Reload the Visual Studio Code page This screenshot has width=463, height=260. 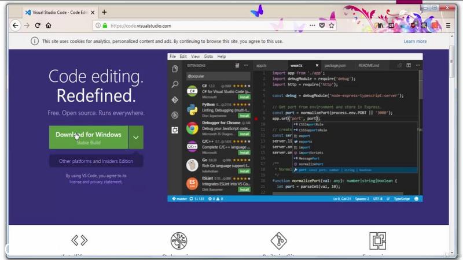tap(38, 25)
